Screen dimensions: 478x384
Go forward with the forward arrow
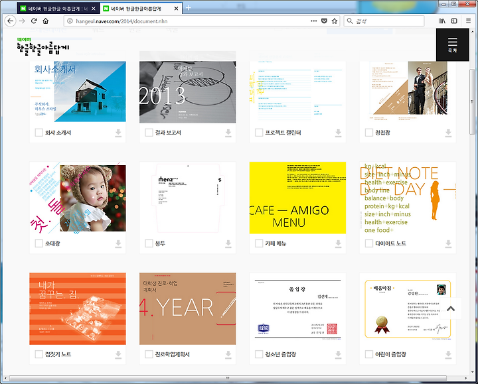pyautogui.click(x=22, y=21)
